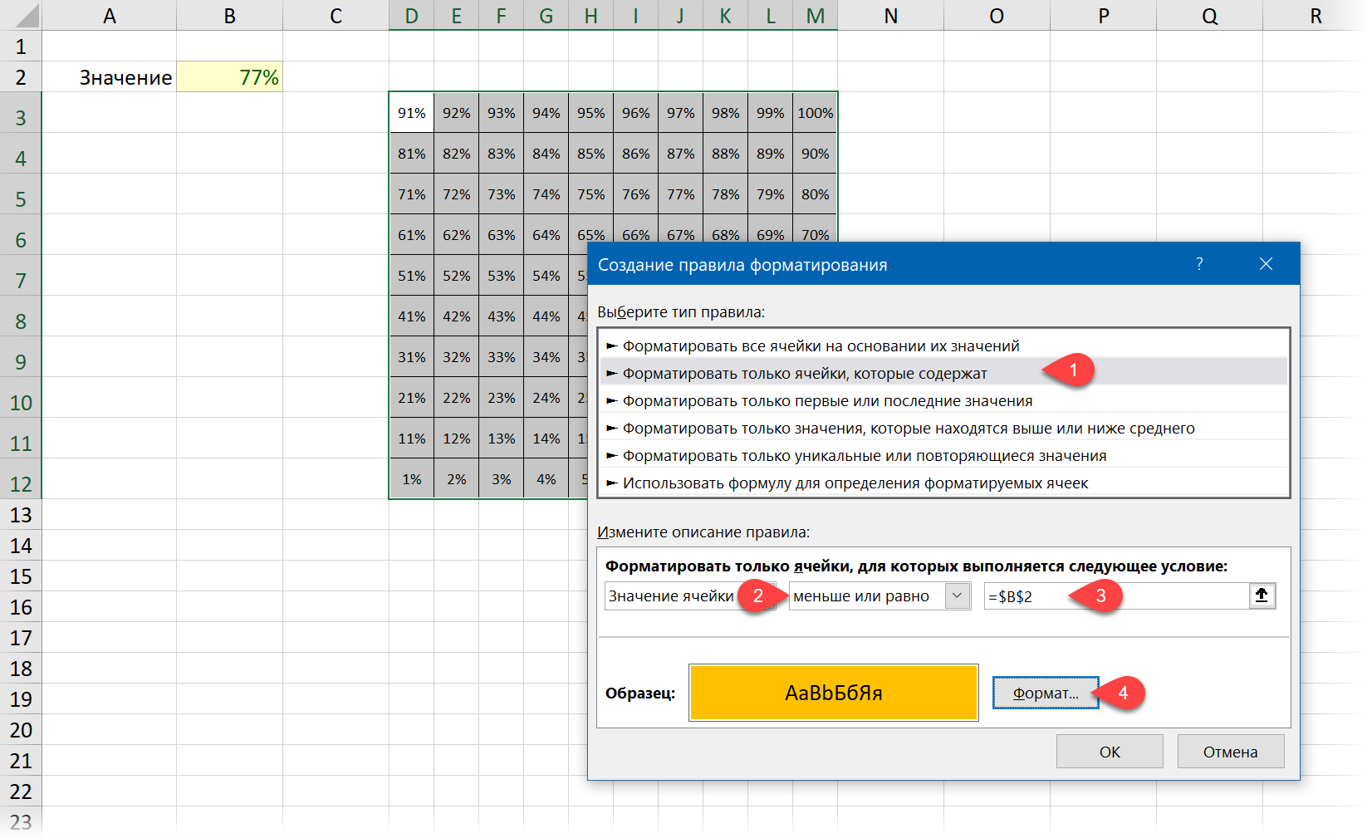The image size is (1367, 838).
Task: Select column C header
Action: tap(336, 16)
